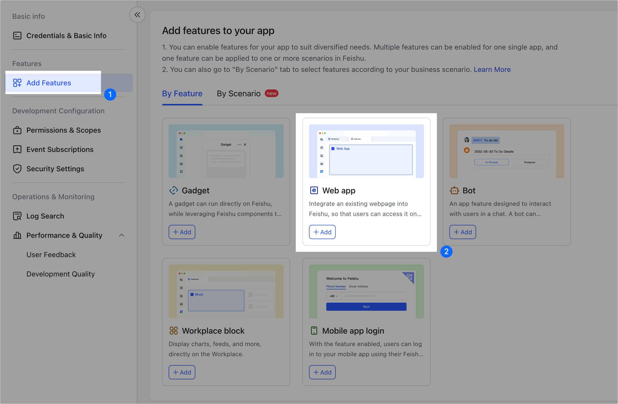Click the Performance & Quality chart icon

[17, 235]
